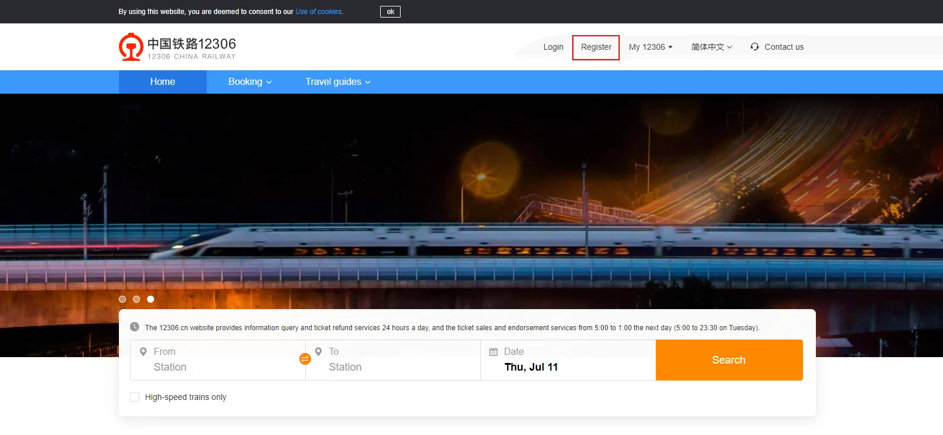Enable High-speed trains only checkbox

[x=135, y=397]
